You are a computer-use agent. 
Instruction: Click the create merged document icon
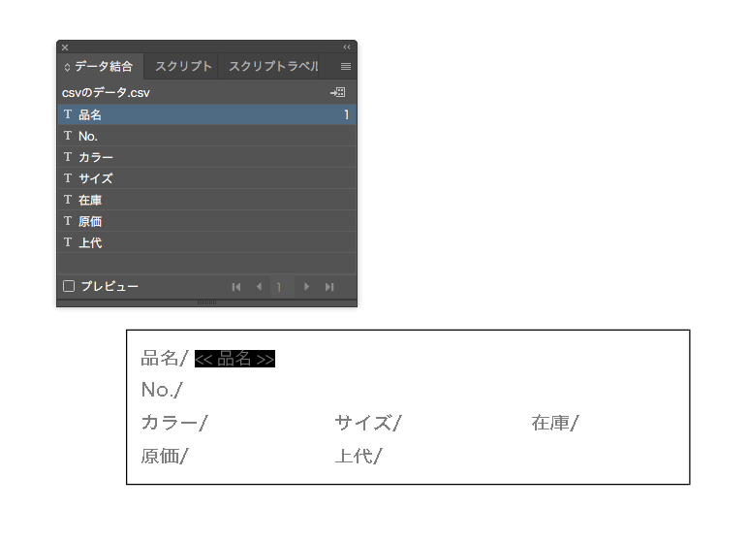338,92
